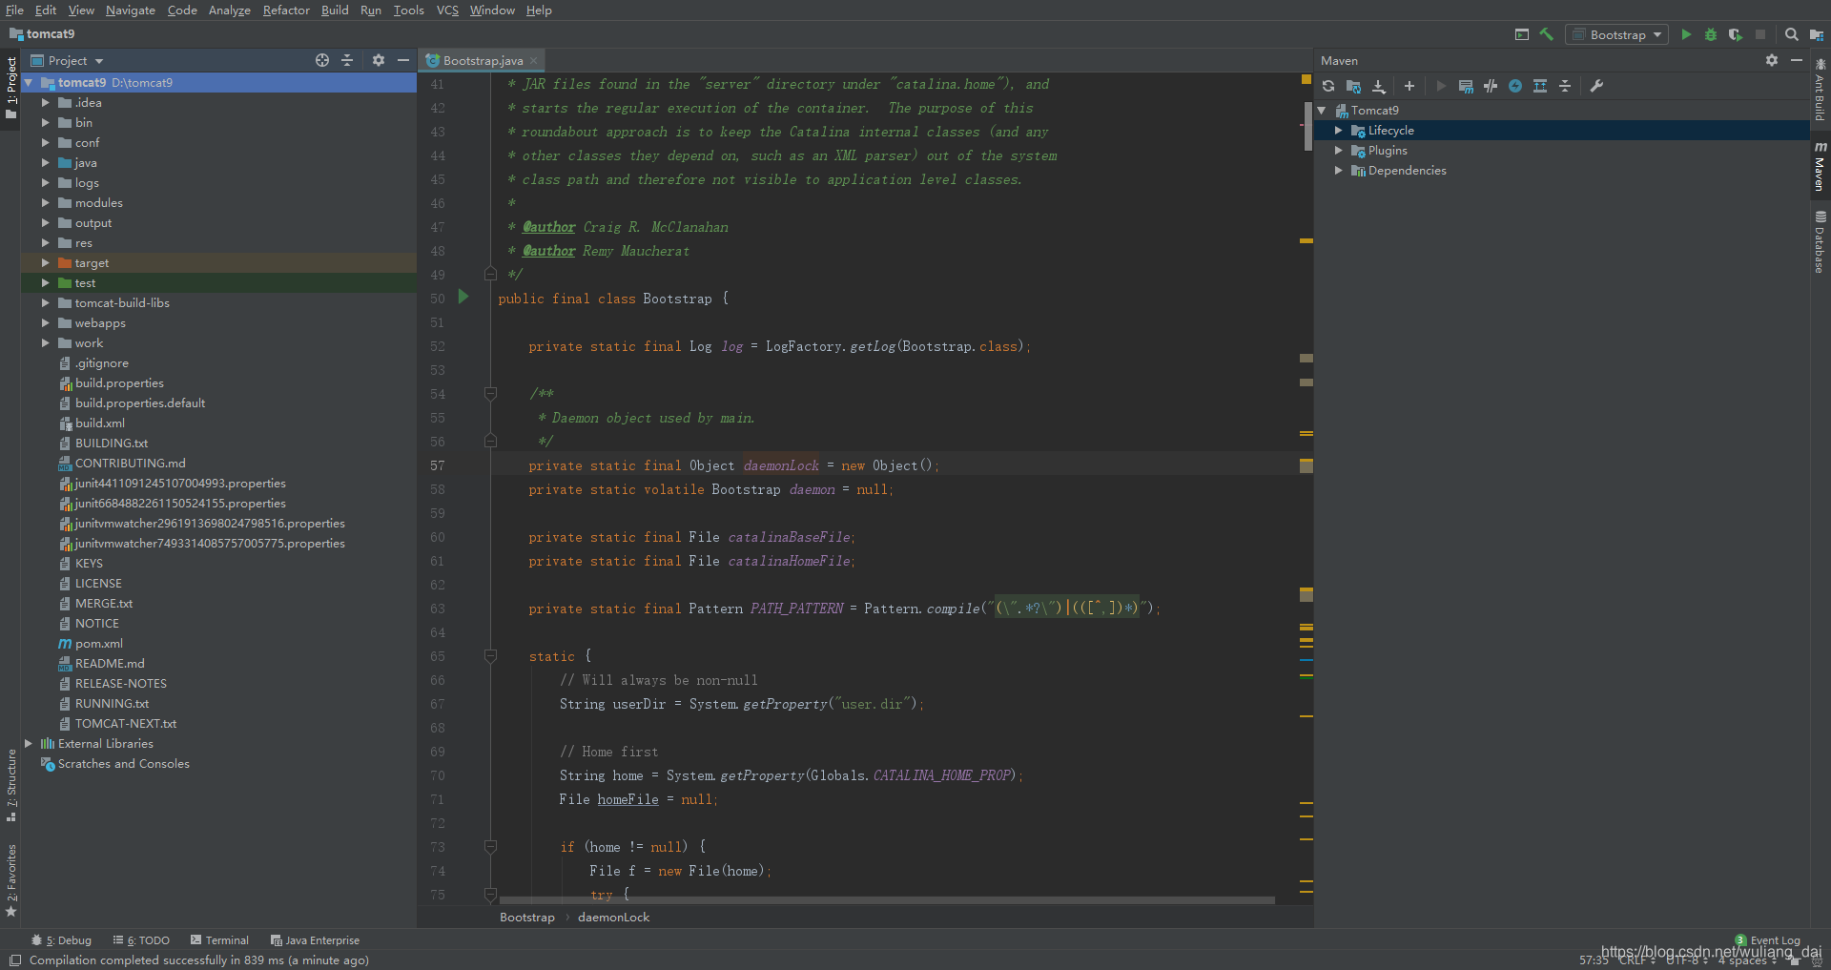Viewport: 1831px width, 970px height.
Task: Toggle the Project side panel button
Action: 11,88
